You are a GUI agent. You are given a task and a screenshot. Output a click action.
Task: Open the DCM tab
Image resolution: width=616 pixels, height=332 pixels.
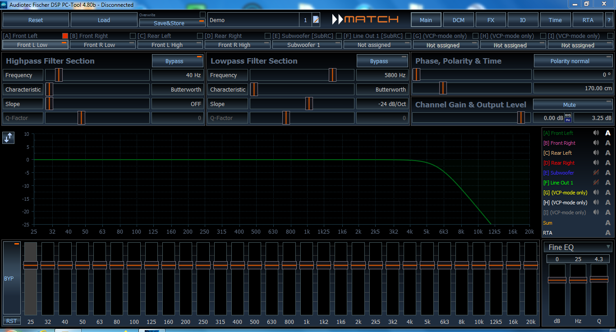[459, 20]
